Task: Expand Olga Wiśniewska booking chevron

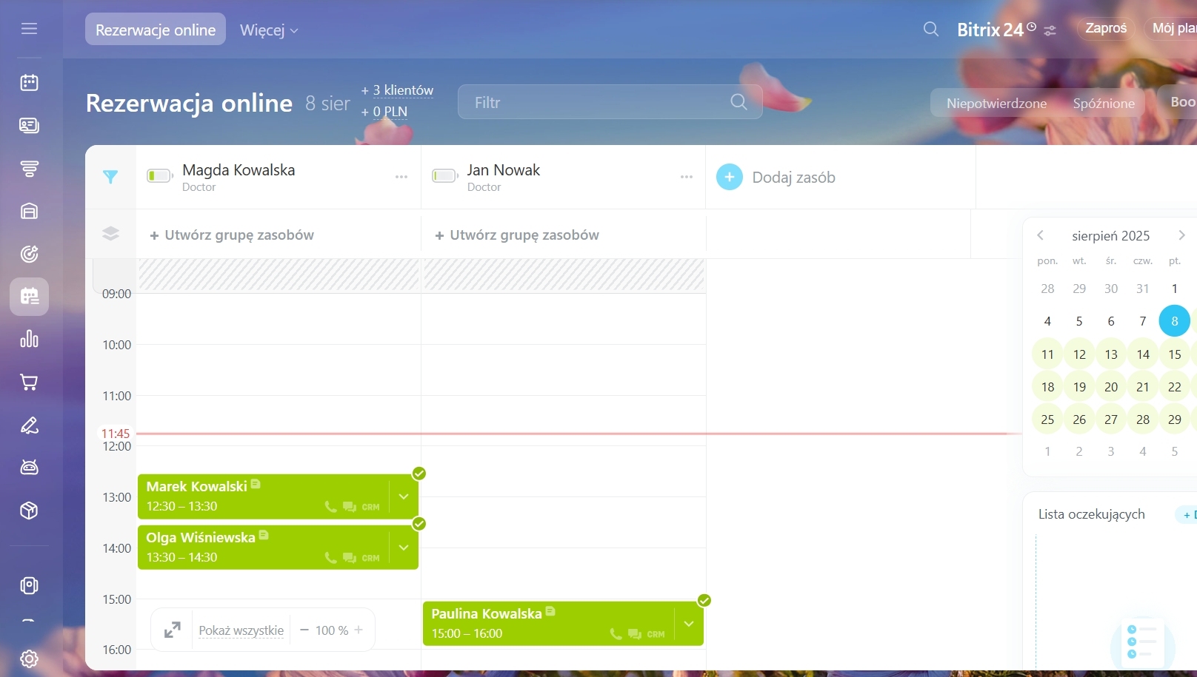Action: 404,548
